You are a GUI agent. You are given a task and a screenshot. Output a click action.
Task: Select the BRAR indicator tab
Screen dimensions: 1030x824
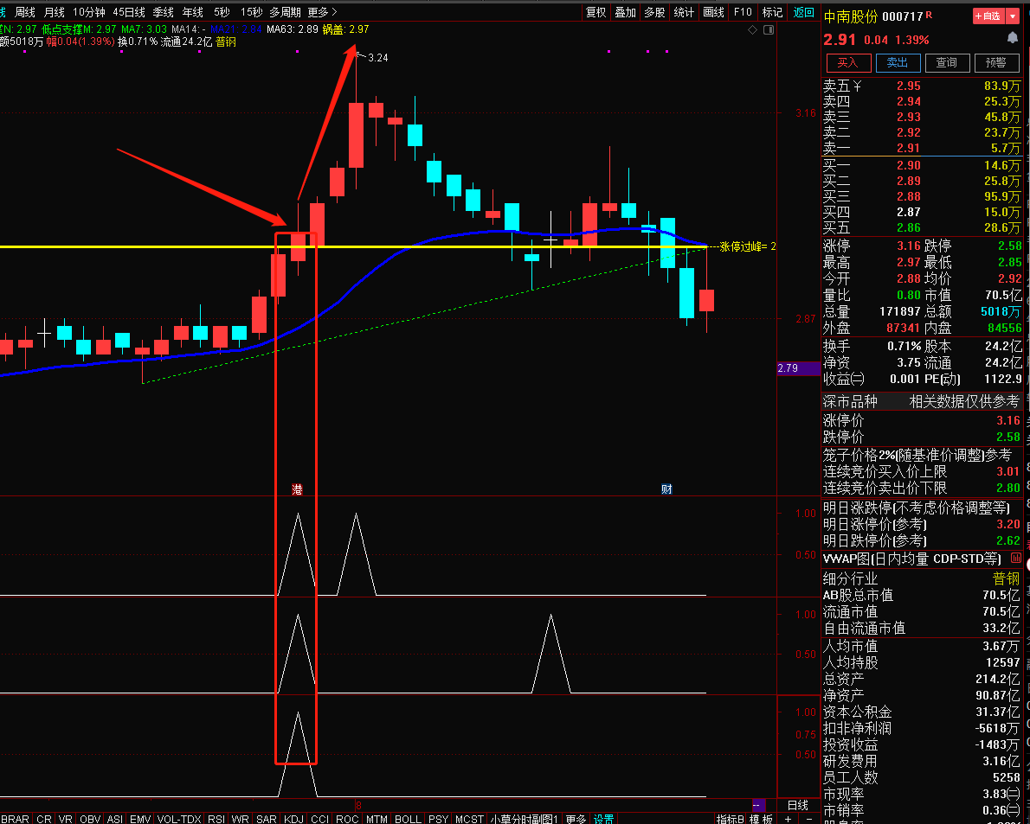15,819
